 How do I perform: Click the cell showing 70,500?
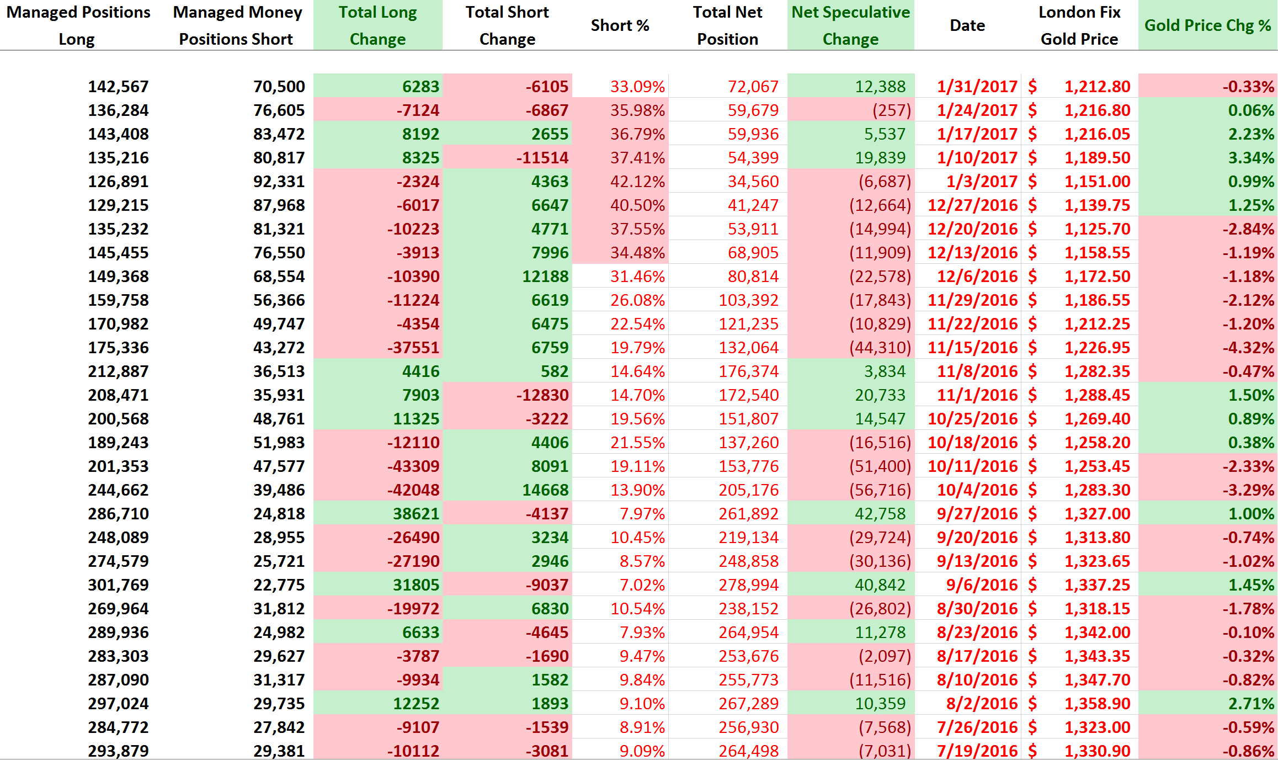point(279,87)
